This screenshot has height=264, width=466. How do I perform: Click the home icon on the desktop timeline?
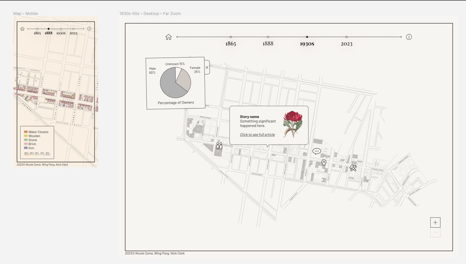[168, 36]
